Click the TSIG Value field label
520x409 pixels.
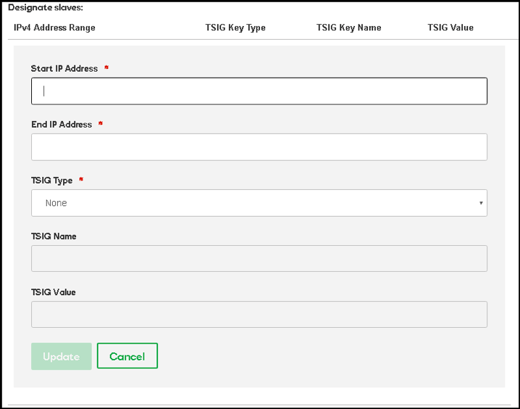click(54, 292)
